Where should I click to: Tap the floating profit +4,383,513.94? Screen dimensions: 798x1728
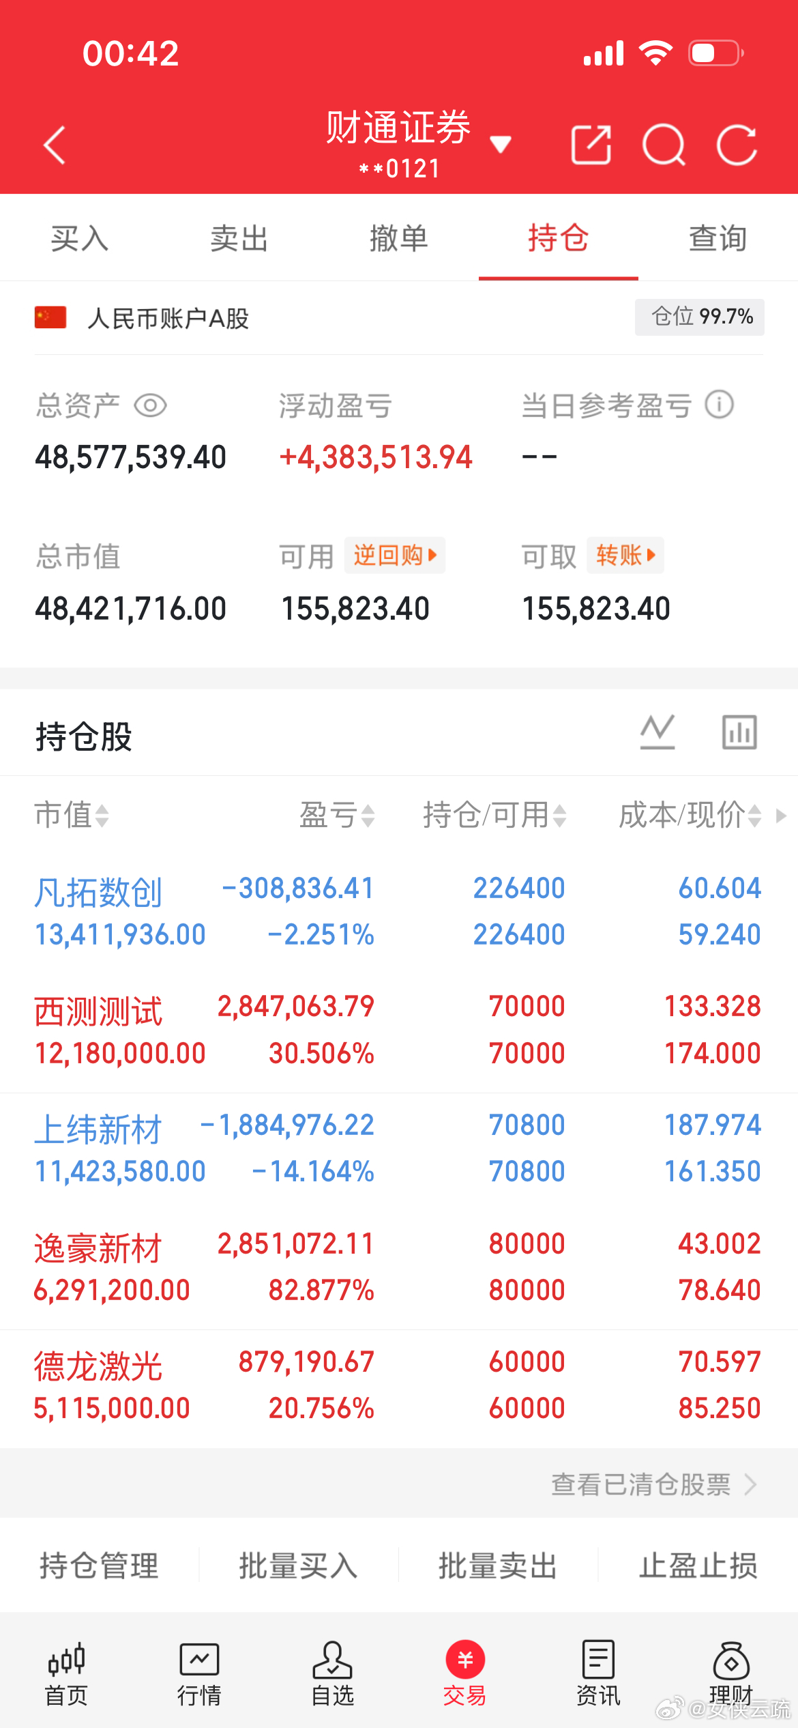tap(376, 457)
